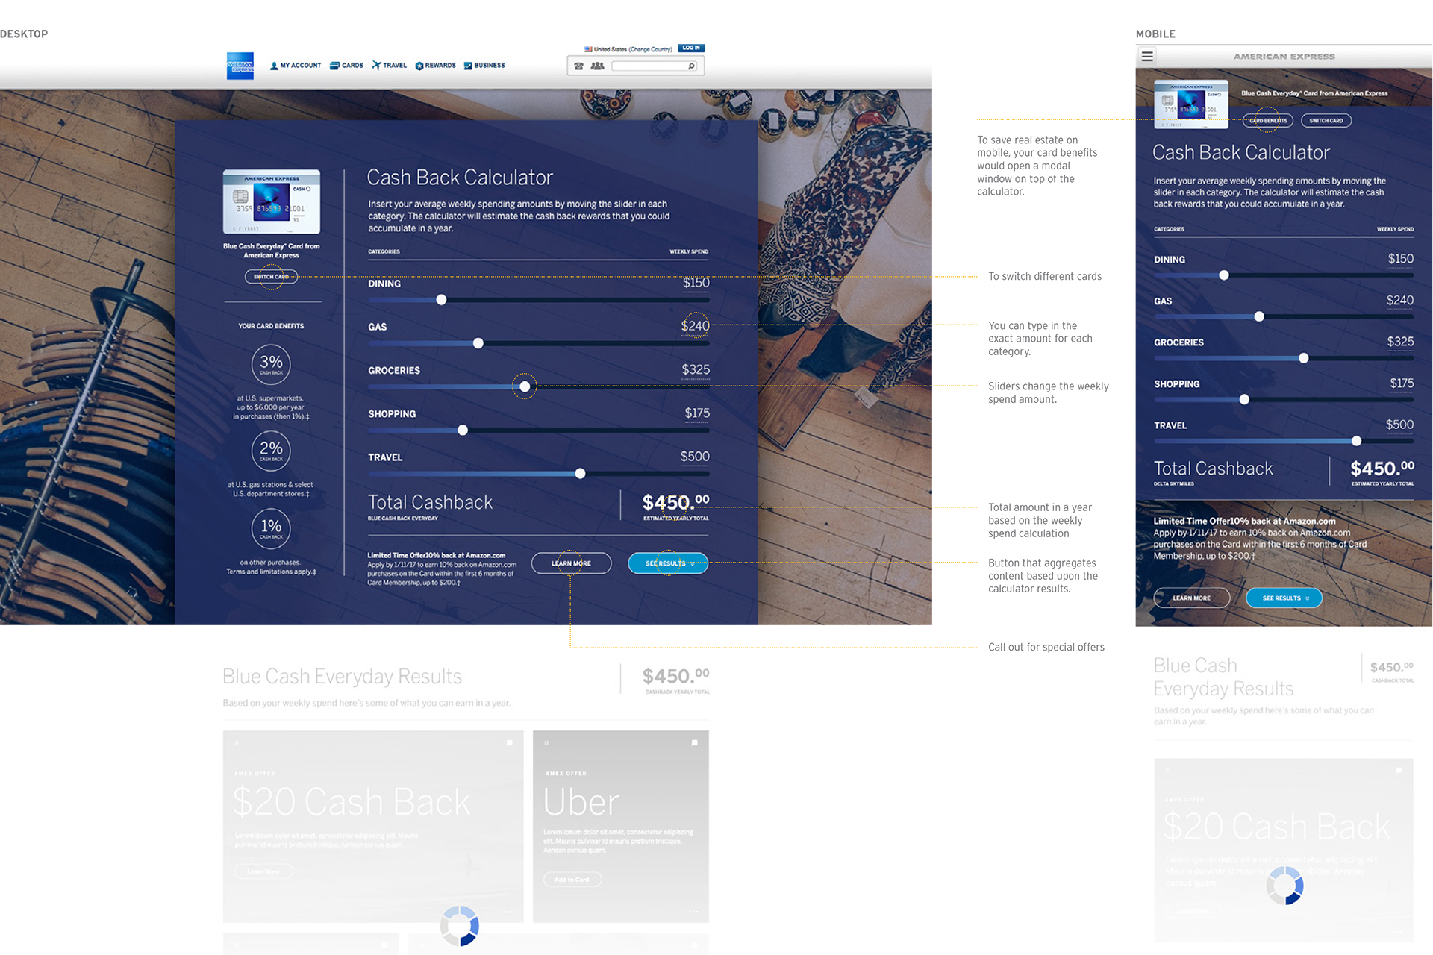The image size is (1433, 955).
Task: Click the mobile Gas $240 amount
Action: (x=1399, y=300)
